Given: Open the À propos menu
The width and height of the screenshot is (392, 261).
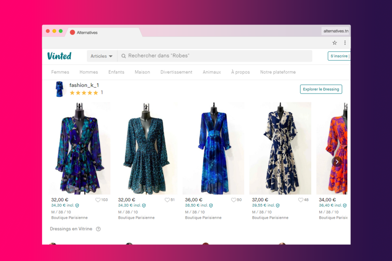Looking at the screenshot, I should (240, 72).
